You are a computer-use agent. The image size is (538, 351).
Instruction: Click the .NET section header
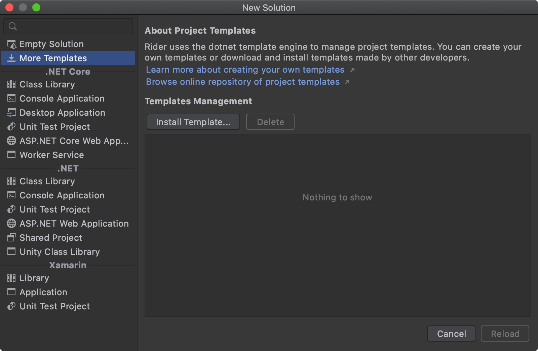(68, 168)
